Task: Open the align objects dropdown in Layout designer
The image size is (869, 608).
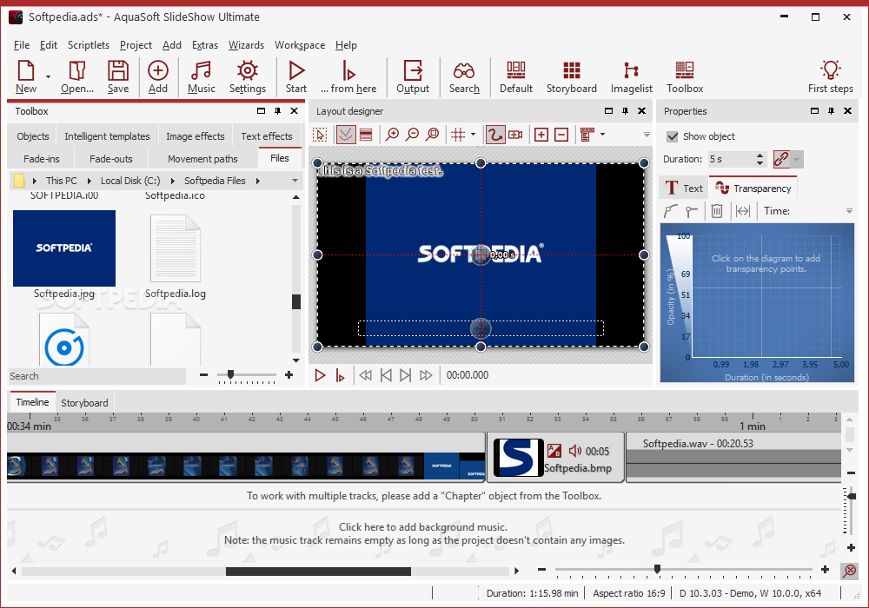Action: 602,134
